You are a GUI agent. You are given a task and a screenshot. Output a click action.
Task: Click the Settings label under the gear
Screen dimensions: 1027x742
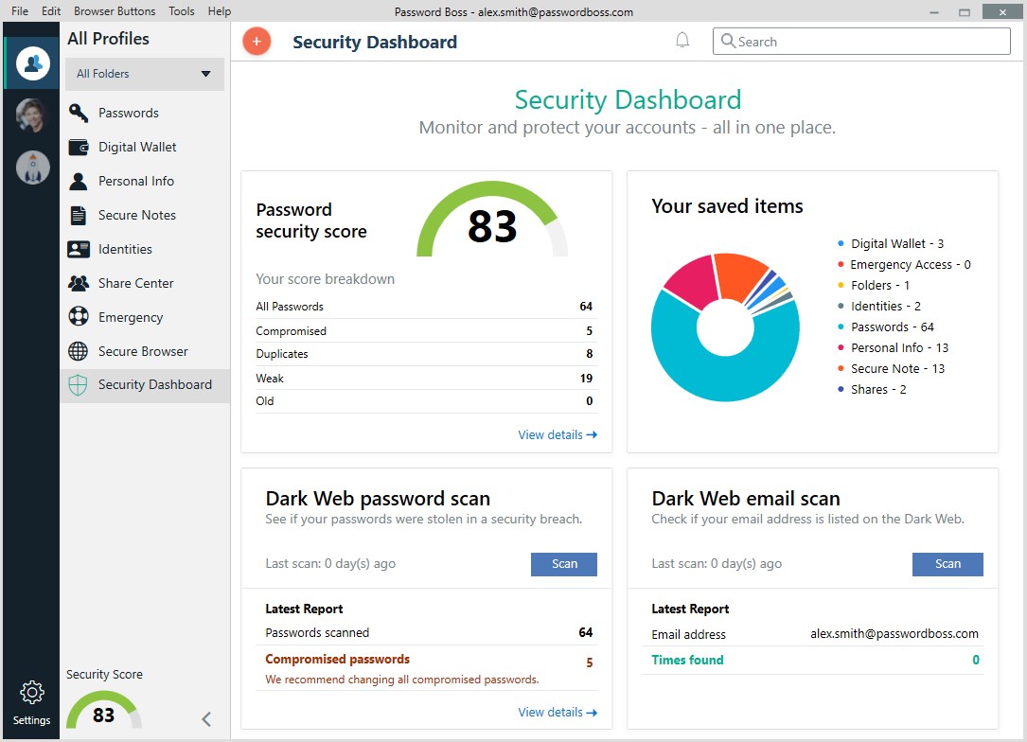click(31, 720)
